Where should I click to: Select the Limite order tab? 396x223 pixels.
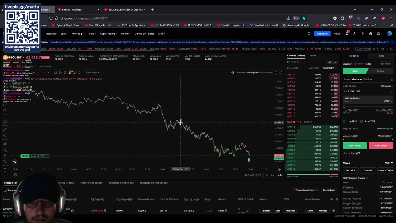346,80
